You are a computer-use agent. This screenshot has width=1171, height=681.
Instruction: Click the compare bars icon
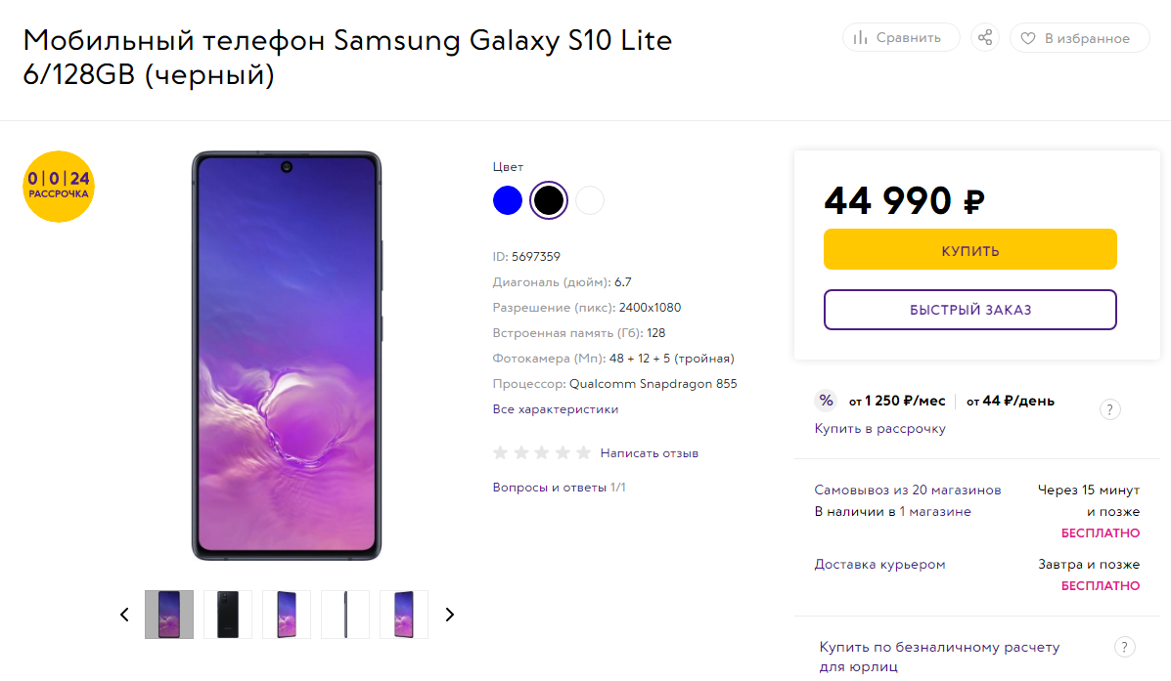pyautogui.click(x=860, y=38)
